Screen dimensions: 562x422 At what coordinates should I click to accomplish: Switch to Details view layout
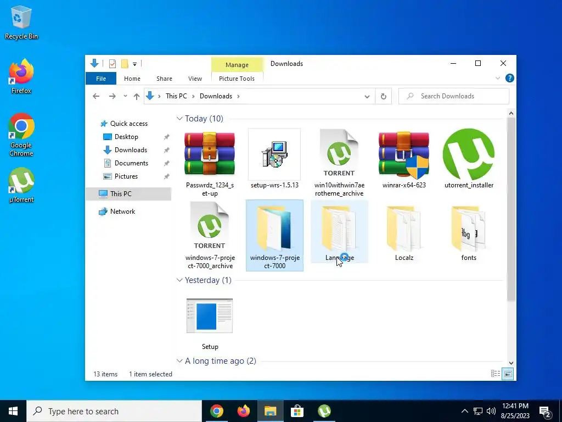(x=496, y=374)
